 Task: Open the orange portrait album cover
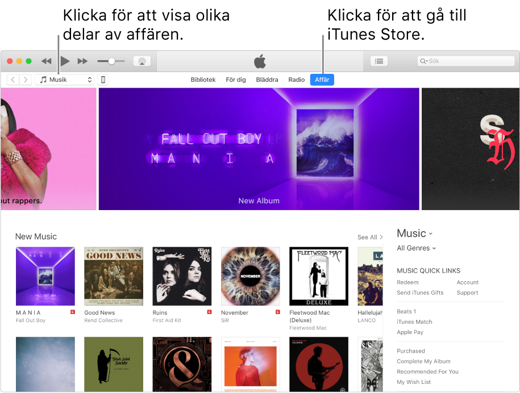click(251, 364)
